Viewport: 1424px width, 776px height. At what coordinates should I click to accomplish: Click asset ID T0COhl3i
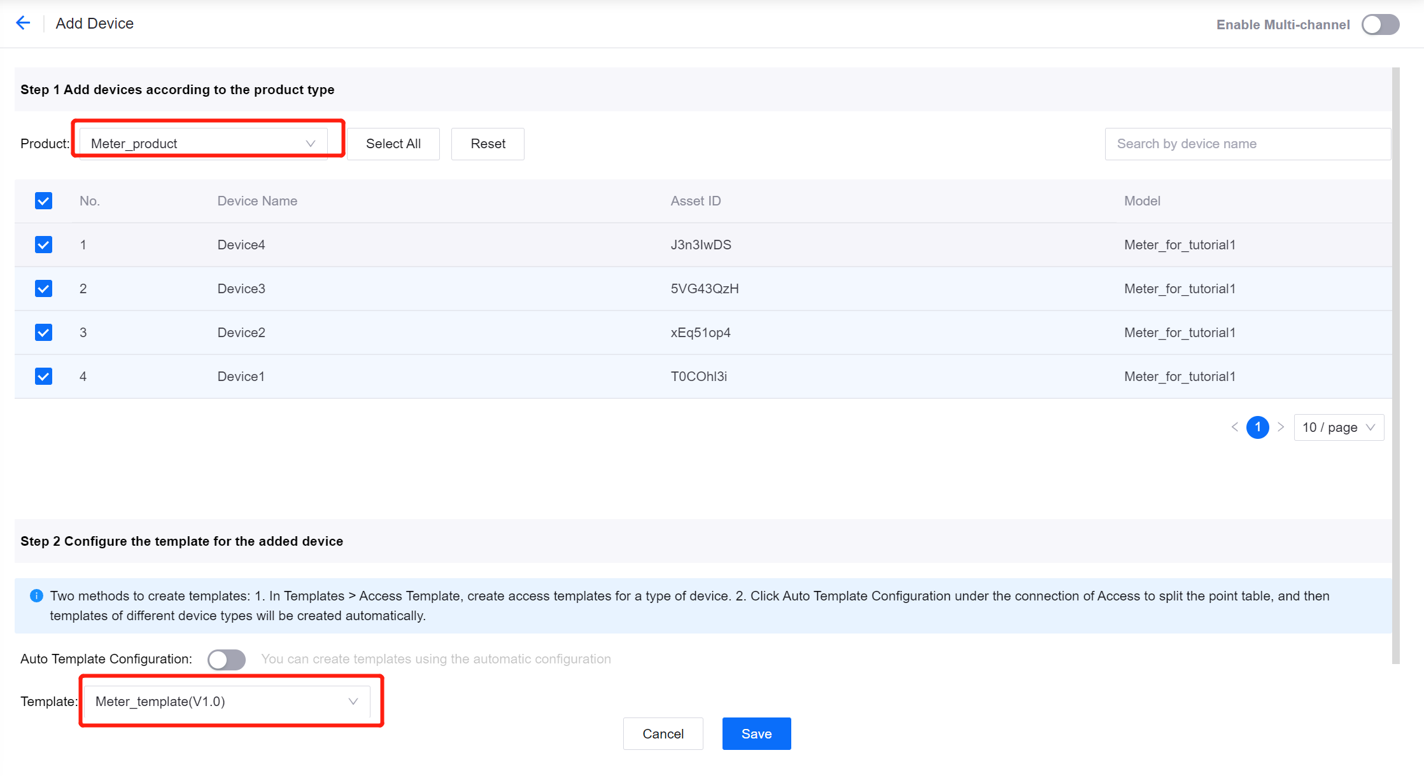698,377
